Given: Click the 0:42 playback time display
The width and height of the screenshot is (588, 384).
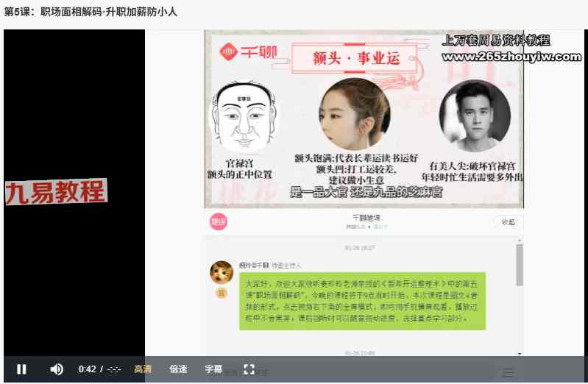Looking at the screenshot, I should coord(87,369).
